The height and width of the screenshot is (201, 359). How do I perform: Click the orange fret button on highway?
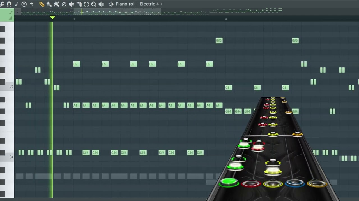click(317, 183)
